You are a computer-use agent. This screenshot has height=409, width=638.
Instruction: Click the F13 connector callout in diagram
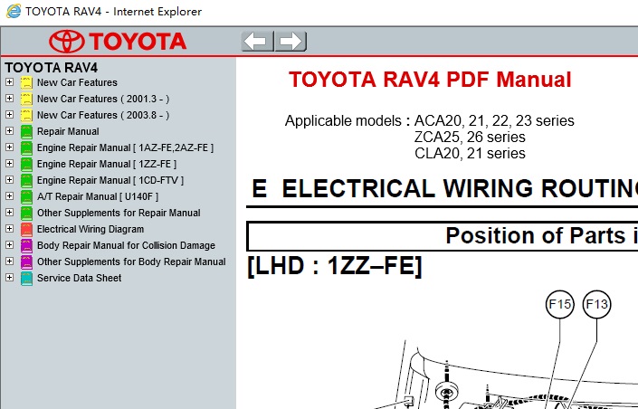click(597, 304)
